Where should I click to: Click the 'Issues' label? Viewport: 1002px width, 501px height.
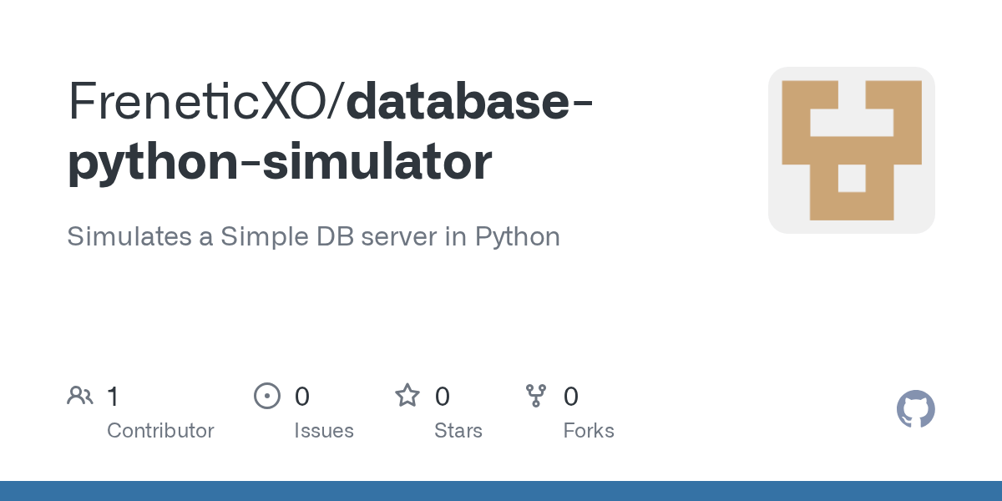[x=324, y=431]
